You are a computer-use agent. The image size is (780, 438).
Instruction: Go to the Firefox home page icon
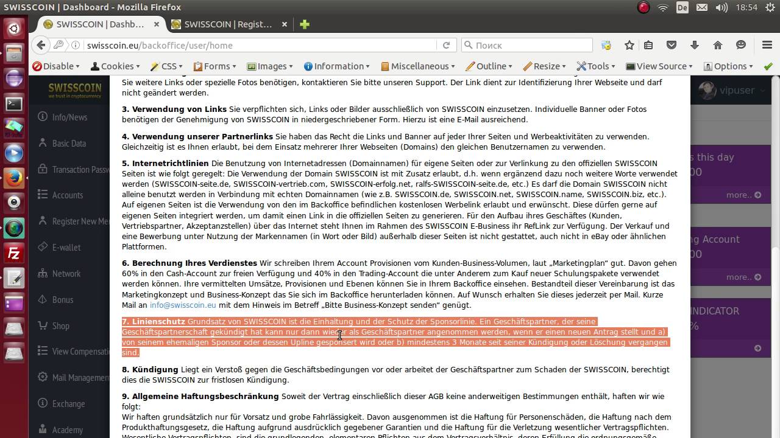[718, 45]
